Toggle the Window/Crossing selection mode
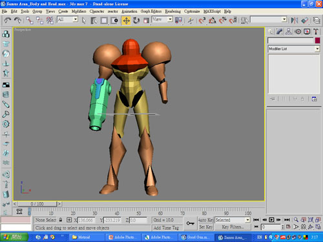This screenshot has width=323, height=242. point(114,21)
